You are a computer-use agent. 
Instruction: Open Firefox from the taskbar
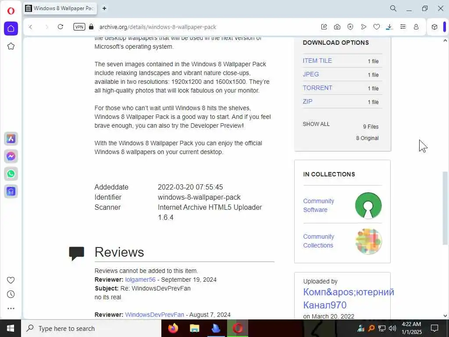173,328
